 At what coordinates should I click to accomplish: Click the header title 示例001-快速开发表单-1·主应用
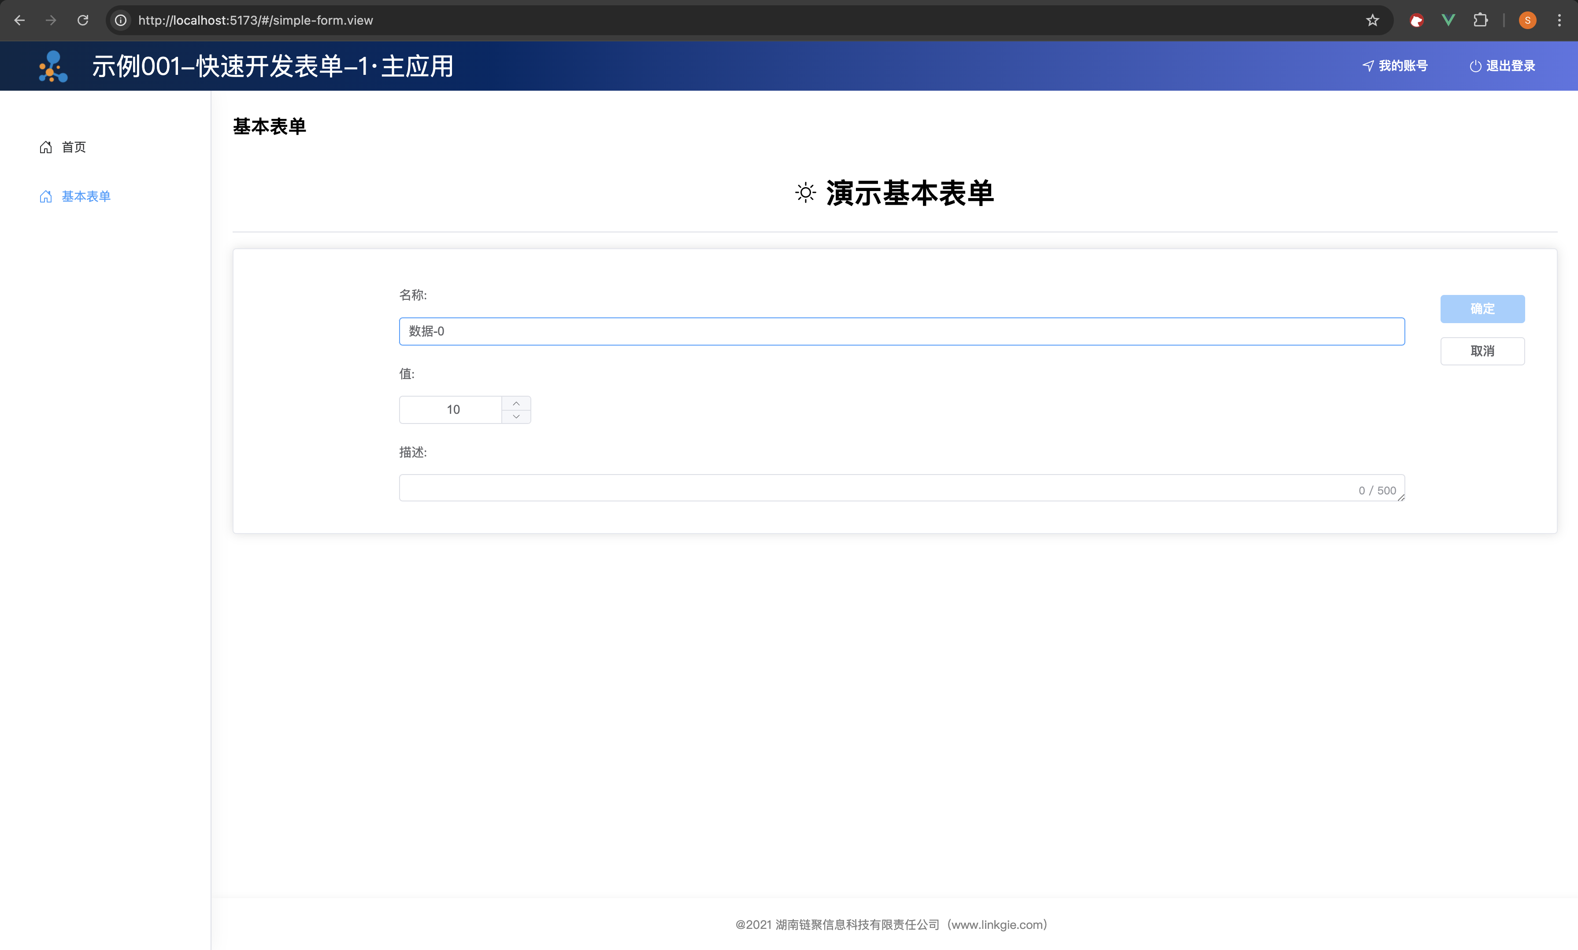tap(273, 66)
